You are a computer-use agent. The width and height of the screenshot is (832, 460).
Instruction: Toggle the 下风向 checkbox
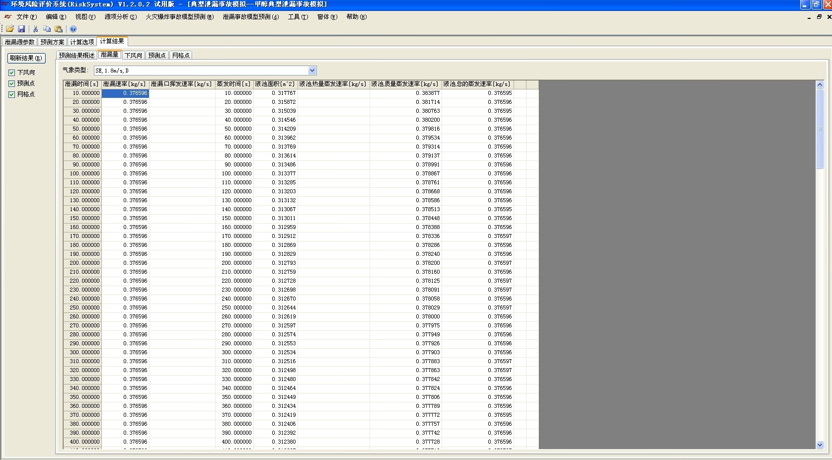pos(11,73)
